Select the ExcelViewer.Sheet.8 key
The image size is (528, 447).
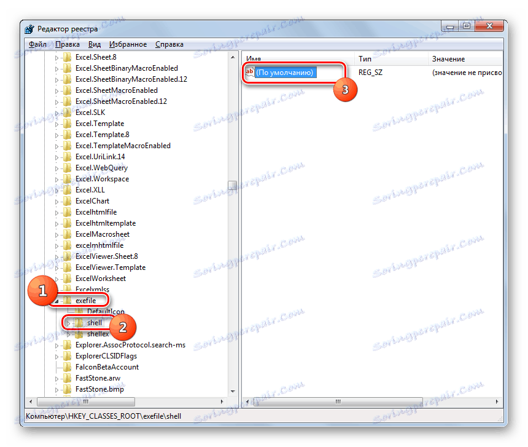click(107, 256)
